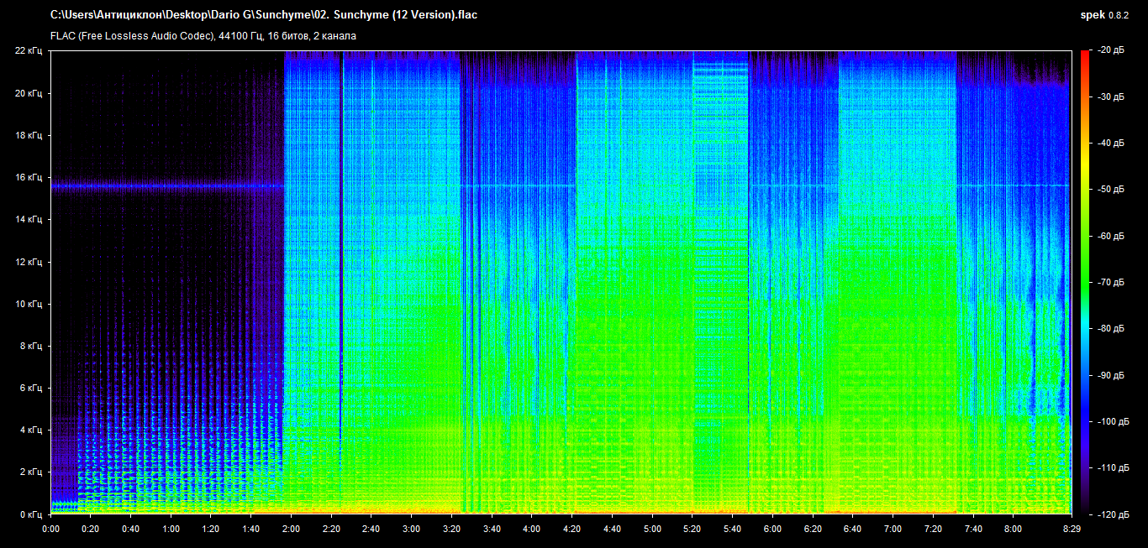Click the '5:20' time axis label
This screenshot has width=1148, height=548.
pyautogui.click(x=692, y=530)
